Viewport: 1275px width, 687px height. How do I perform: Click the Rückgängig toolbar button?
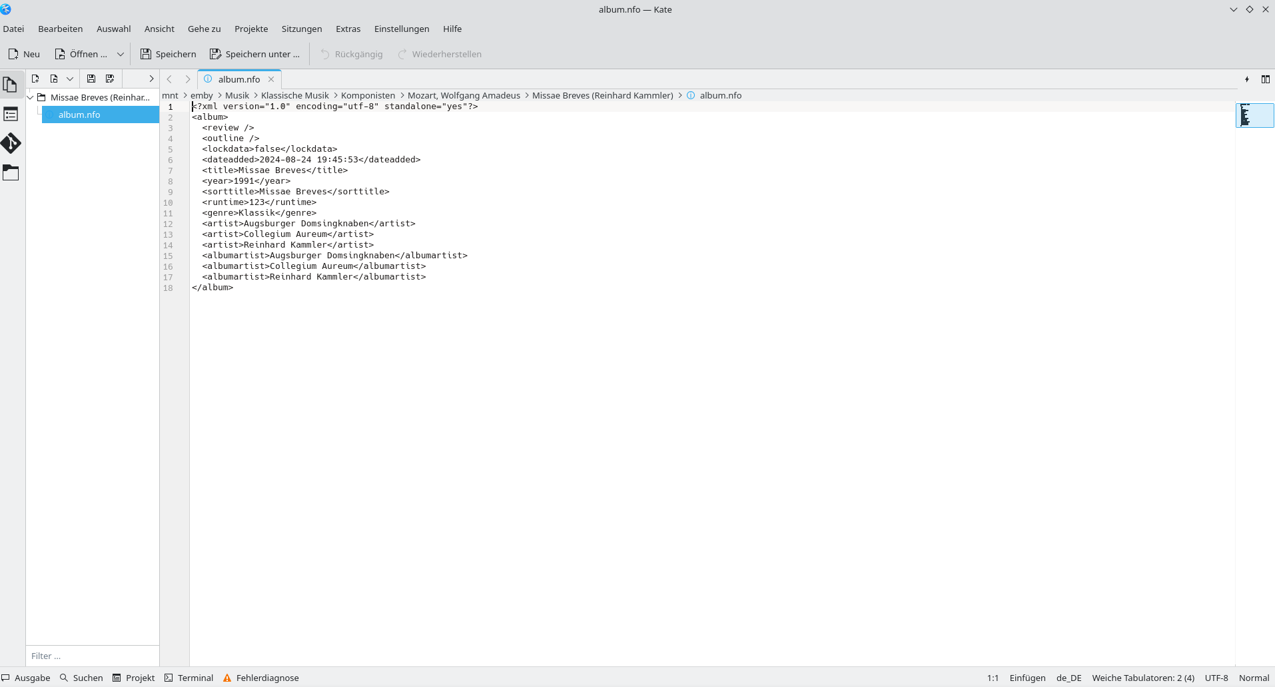(x=352, y=54)
